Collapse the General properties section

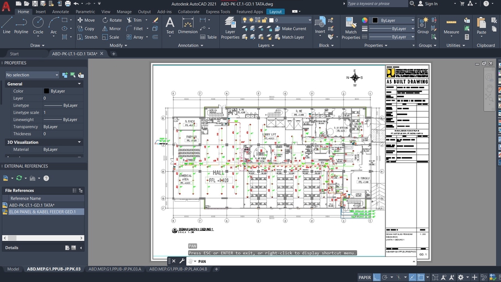[79, 84]
